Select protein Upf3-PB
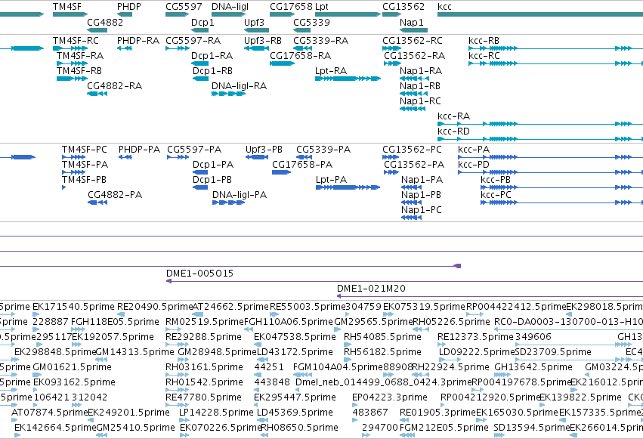 click(x=264, y=150)
